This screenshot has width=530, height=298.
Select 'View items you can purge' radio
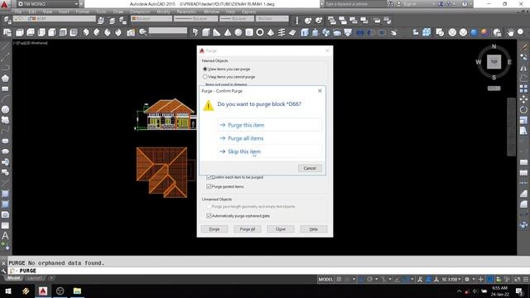point(205,69)
